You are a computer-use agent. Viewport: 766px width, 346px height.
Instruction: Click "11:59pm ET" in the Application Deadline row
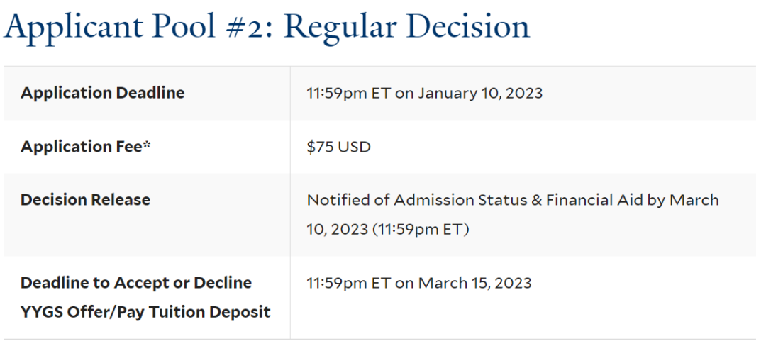point(349,93)
